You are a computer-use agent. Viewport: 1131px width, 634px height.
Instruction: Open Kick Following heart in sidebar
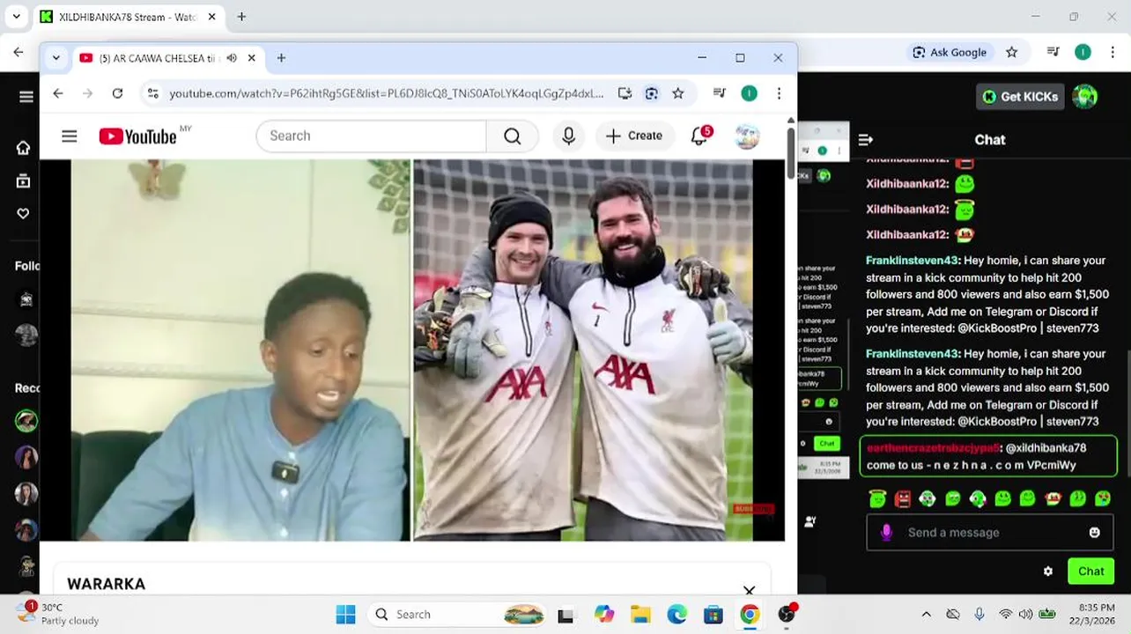24,213
